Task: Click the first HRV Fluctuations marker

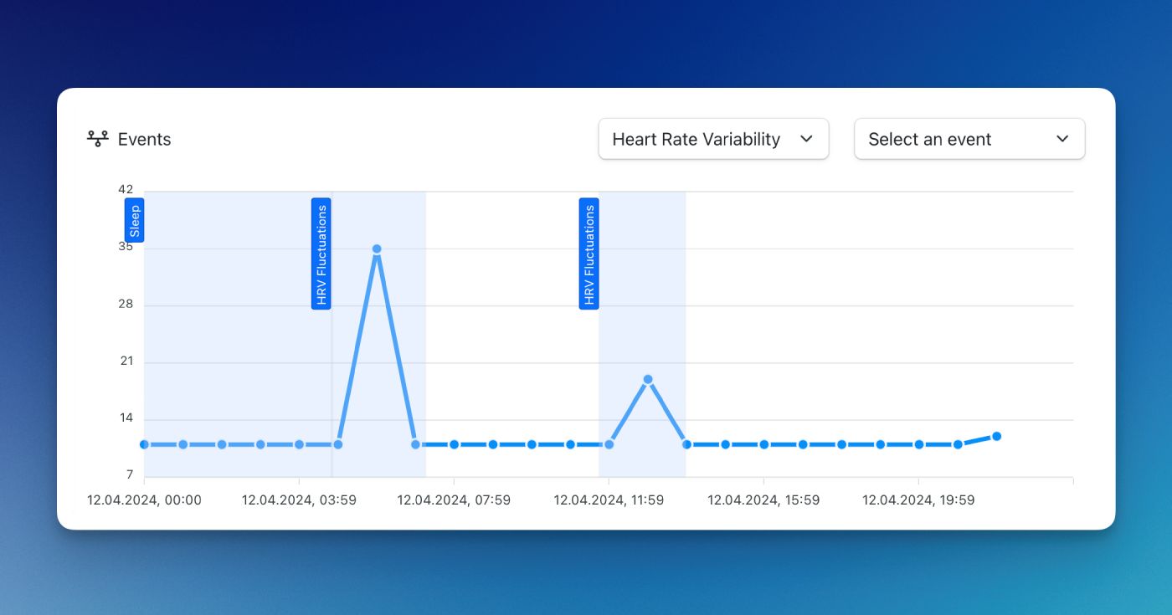Action: point(321,252)
